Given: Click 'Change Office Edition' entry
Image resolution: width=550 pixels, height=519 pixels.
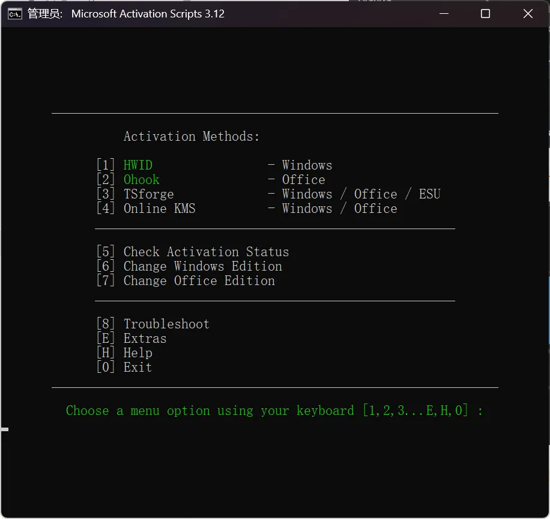Looking at the screenshot, I should click(199, 280).
